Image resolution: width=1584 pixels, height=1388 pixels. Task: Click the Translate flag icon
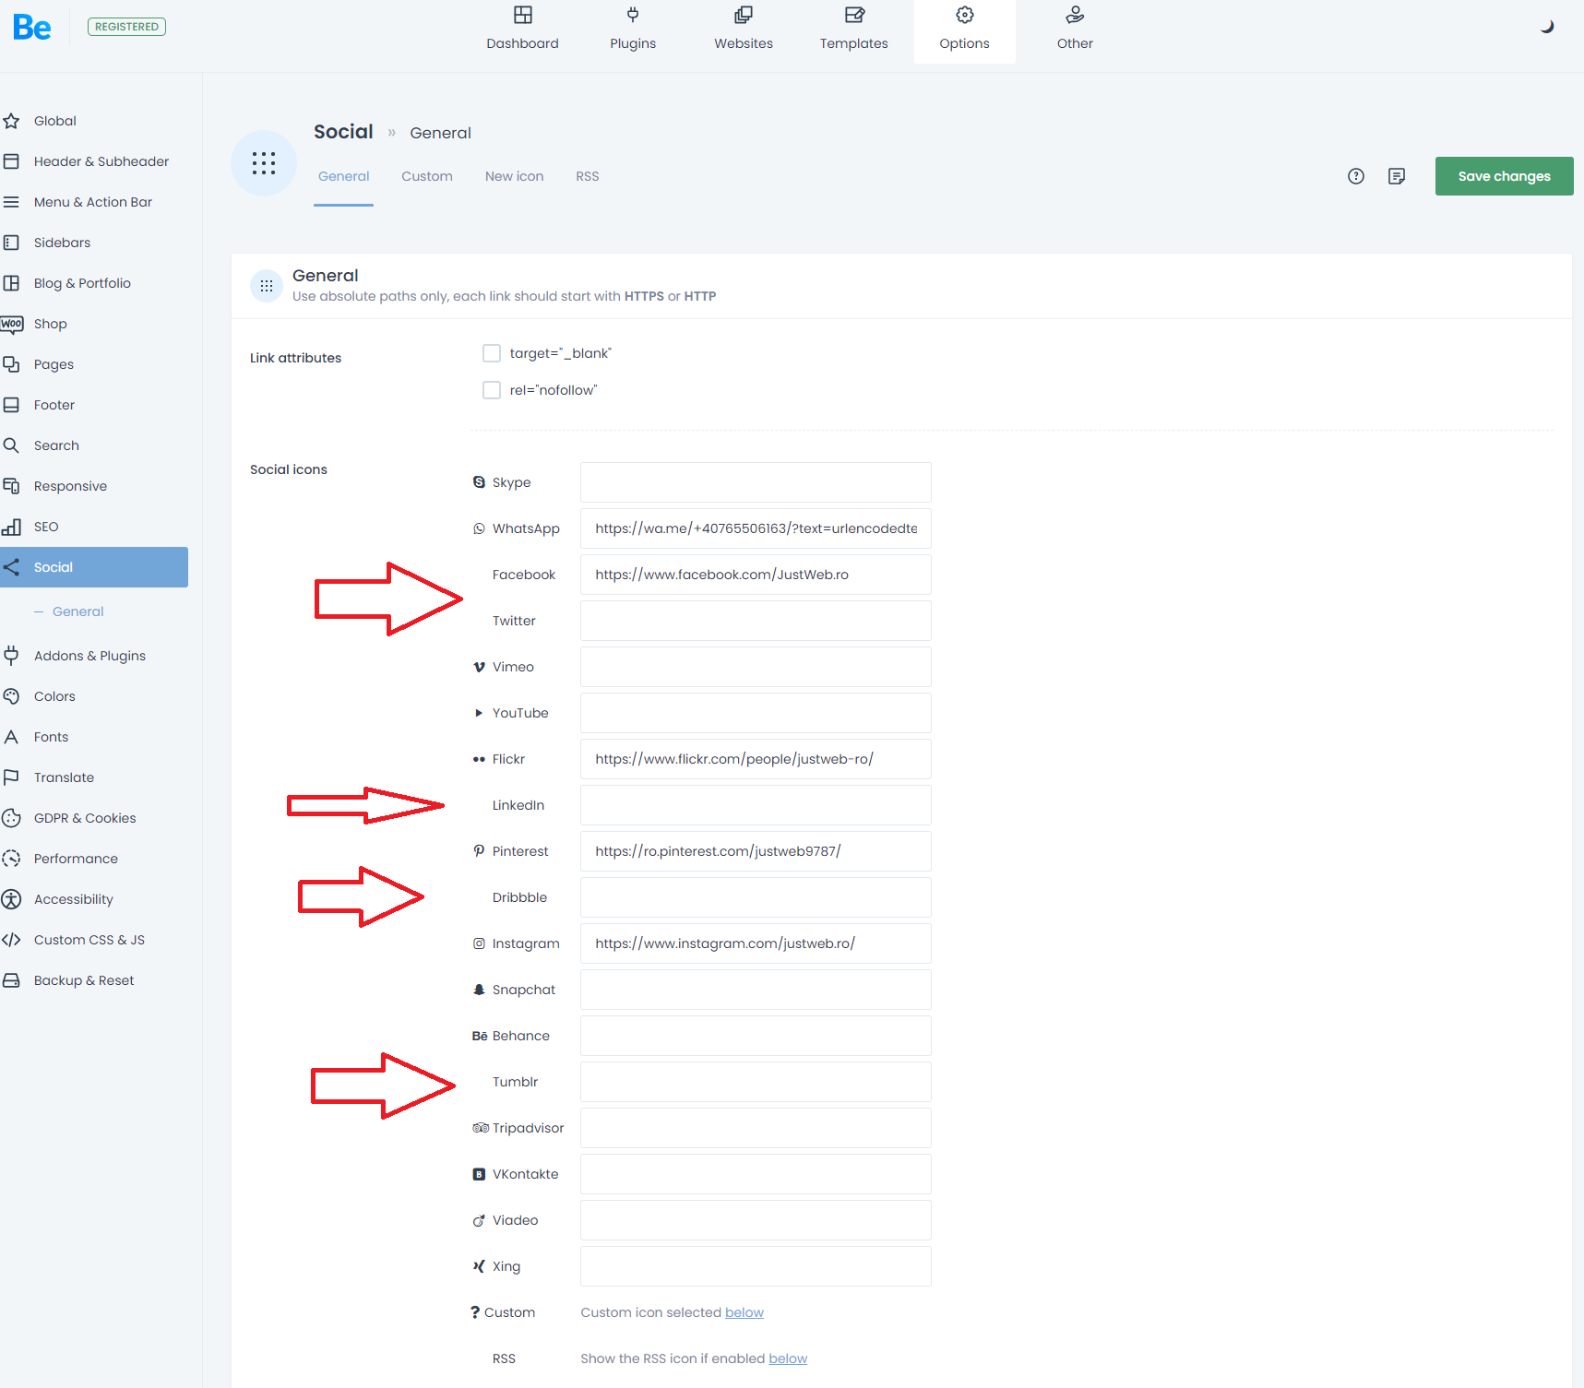[x=11, y=777]
